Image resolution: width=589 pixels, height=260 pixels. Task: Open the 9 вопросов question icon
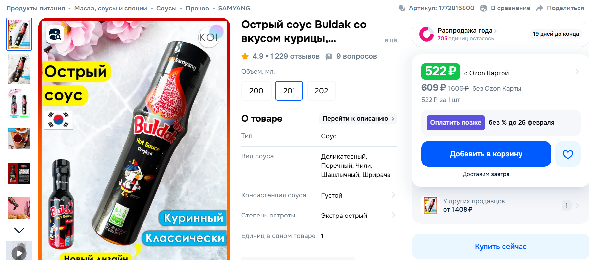329,56
